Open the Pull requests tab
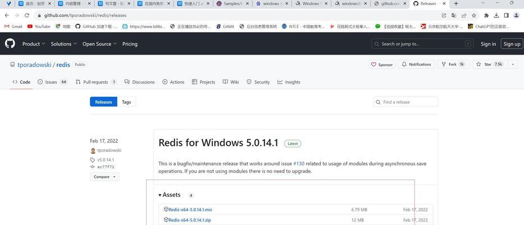The width and height of the screenshot is (524, 225). coord(96,82)
